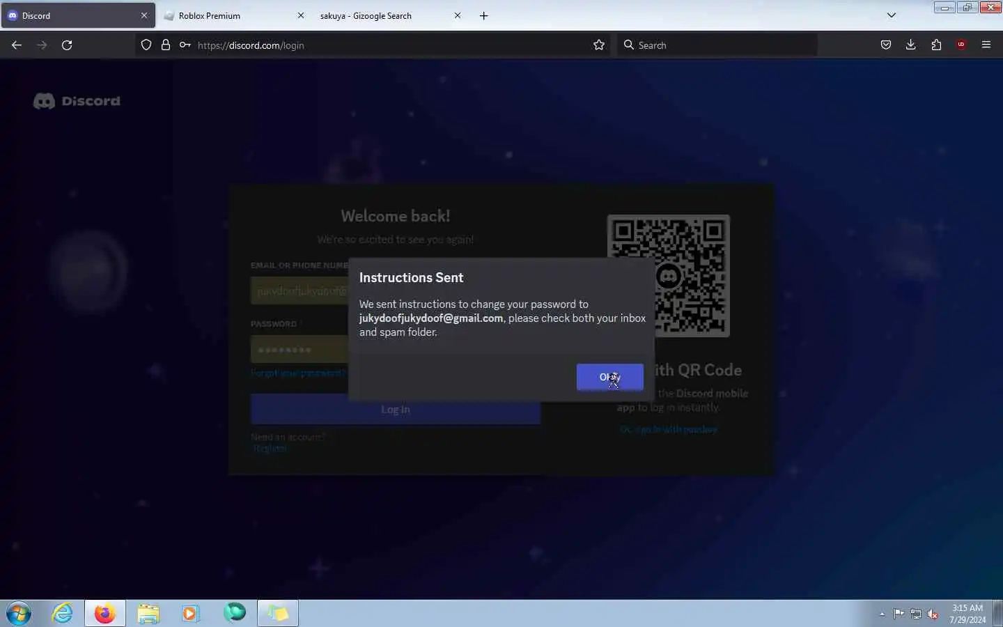Image resolution: width=1003 pixels, height=627 pixels.
Task: Click Okay in Instructions Sent dialog
Action: (609, 377)
